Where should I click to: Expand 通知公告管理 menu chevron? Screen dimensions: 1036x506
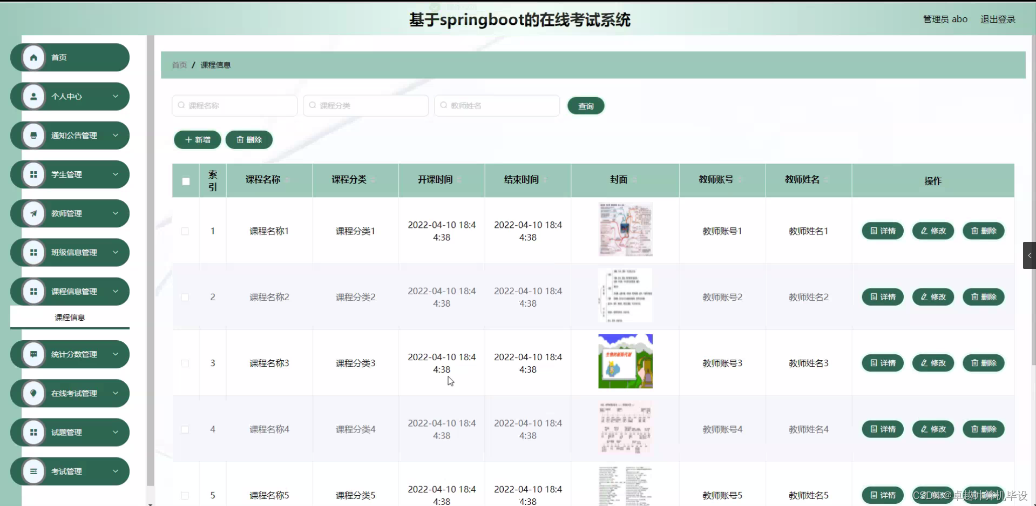(x=116, y=136)
